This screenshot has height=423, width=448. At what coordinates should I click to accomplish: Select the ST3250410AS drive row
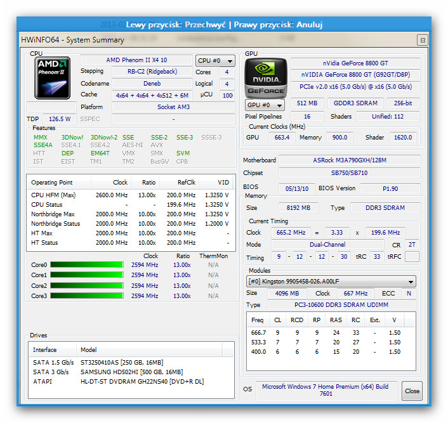tap(131, 363)
